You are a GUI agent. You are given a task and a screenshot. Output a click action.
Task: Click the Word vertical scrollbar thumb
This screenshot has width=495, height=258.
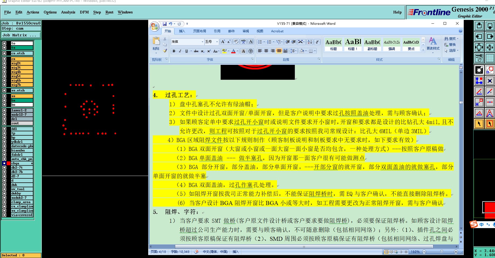coord(461,103)
